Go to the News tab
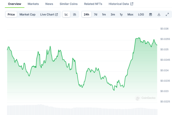The width and height of the screenshot is (172, 115). point(49,4)
